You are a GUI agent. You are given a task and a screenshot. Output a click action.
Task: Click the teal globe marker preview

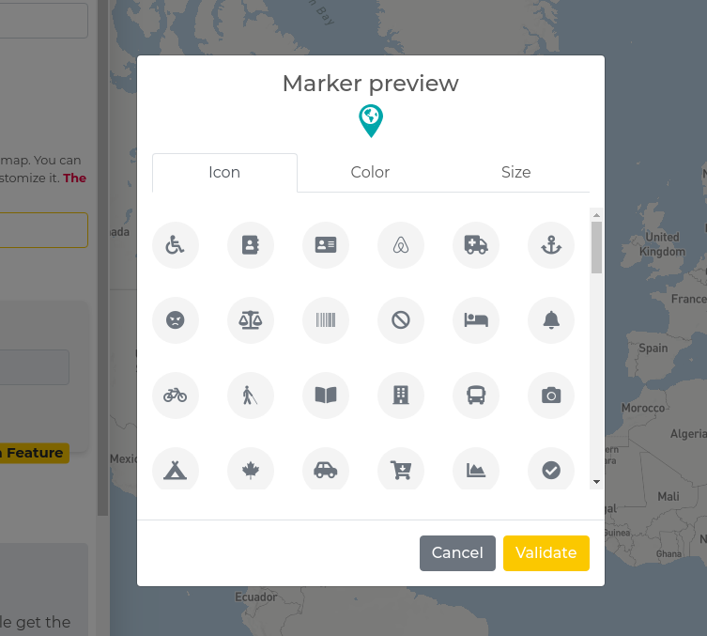coord(371,120)
